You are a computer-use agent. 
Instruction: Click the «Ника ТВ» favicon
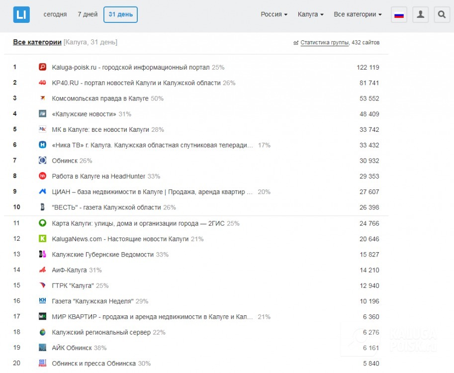coord(43,145)
